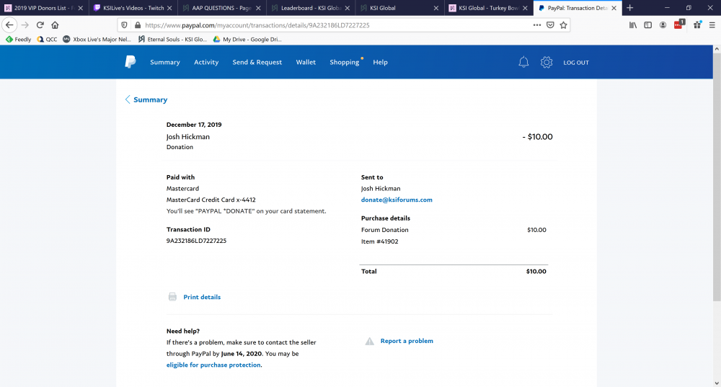Click the donate@ksiforums.com email link
Image resolution: width=721 pixels, height=387 pixels.
coord(397,200)
